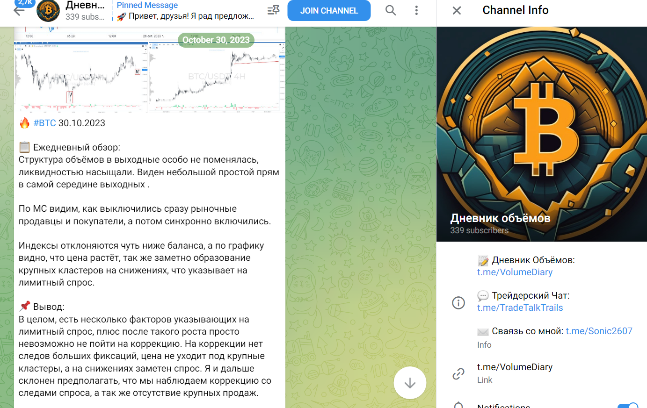647x408 pixels.
Task: Click the Ежедневный обзор heading
Action: pos(77,147)
